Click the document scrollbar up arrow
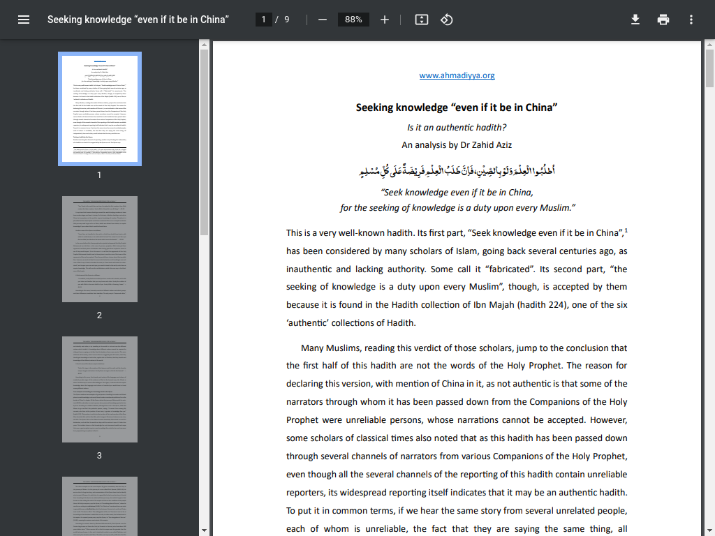 click(709, 45)
